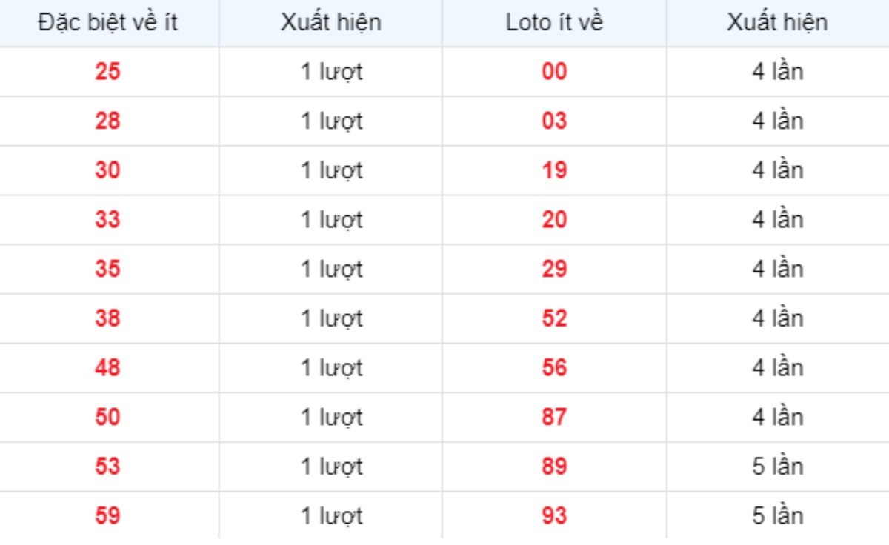Click special number 59
The image size is (889, 545).
pyautogui.click(x=107, y=516)
